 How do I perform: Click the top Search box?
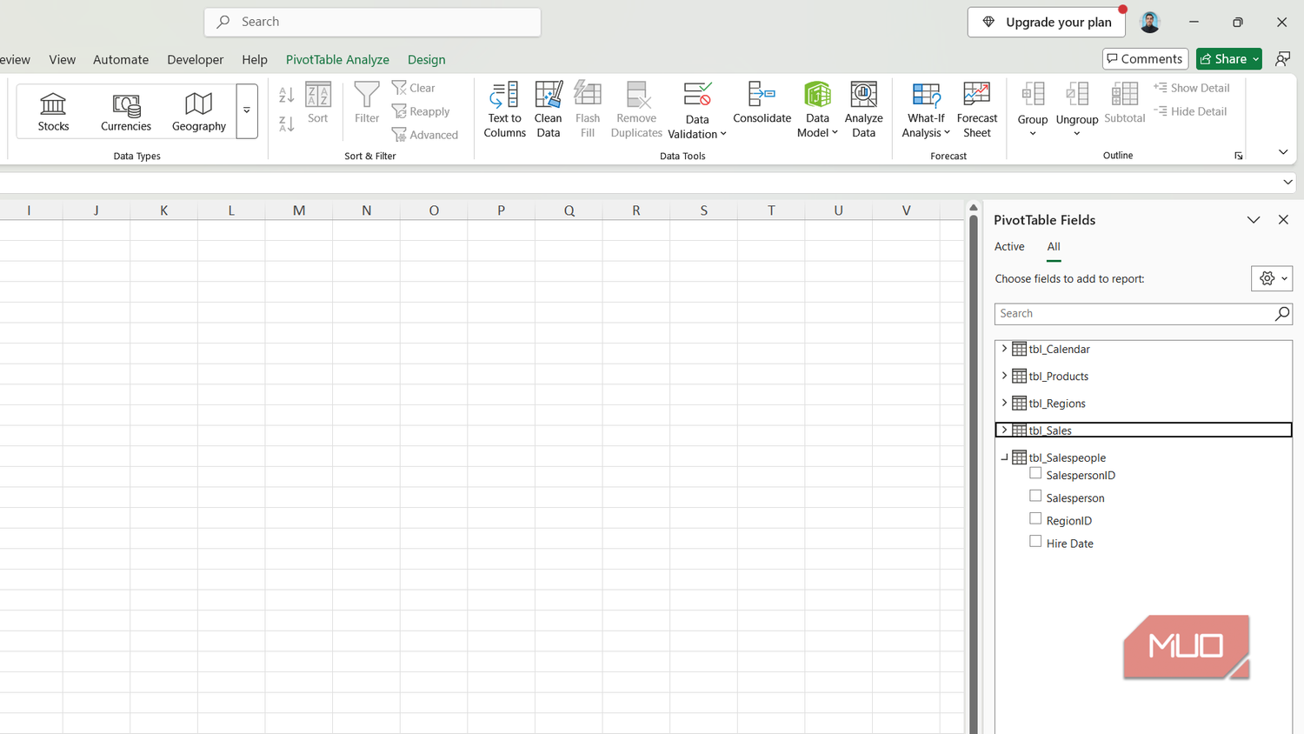point(372,22)
